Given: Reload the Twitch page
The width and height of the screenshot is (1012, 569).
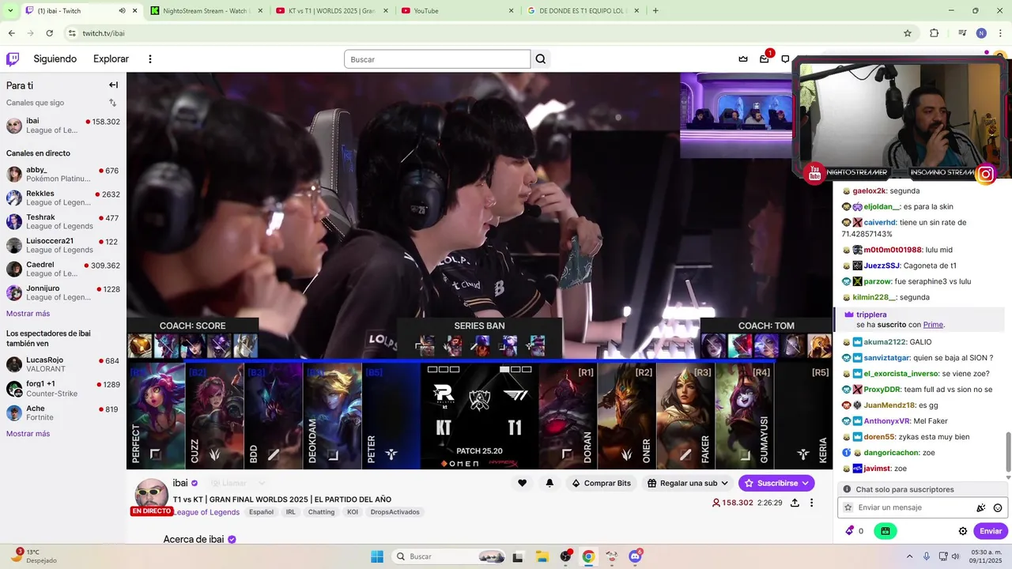Looking at the screenshot, I should (x=50, y=33).
